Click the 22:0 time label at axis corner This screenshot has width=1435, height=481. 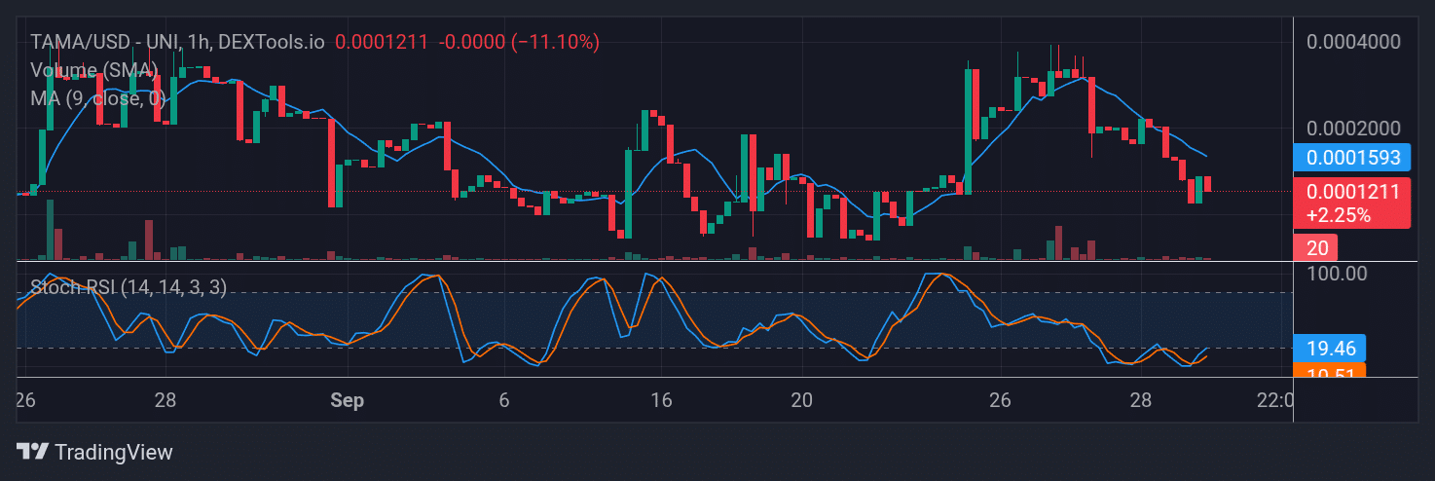(1274, 400)
